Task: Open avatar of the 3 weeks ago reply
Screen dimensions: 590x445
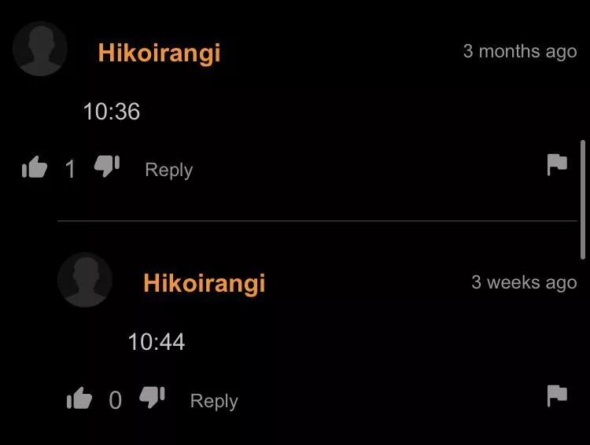Action: tap(85, 280)
